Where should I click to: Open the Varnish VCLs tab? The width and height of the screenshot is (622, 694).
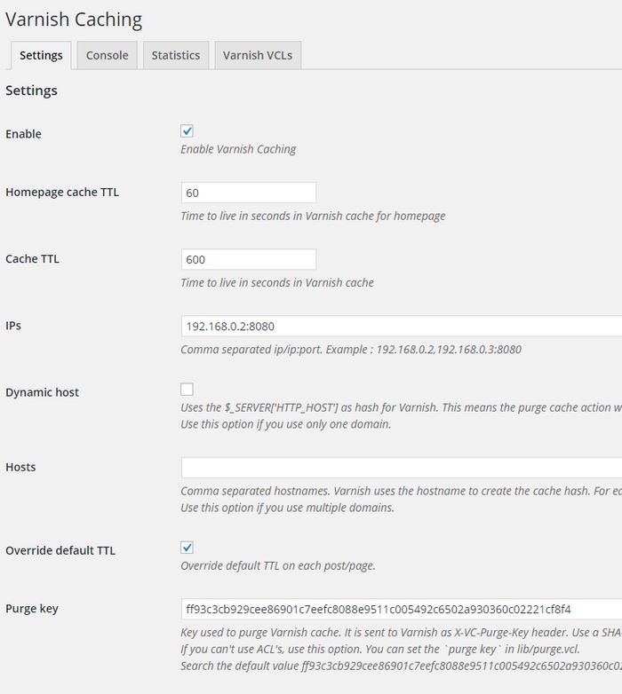pos(258,55)
